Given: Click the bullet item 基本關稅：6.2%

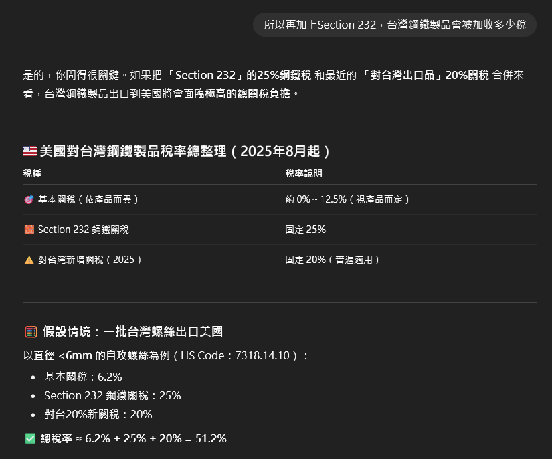Looking at the screenshot, I should click(x=83, y=377).
